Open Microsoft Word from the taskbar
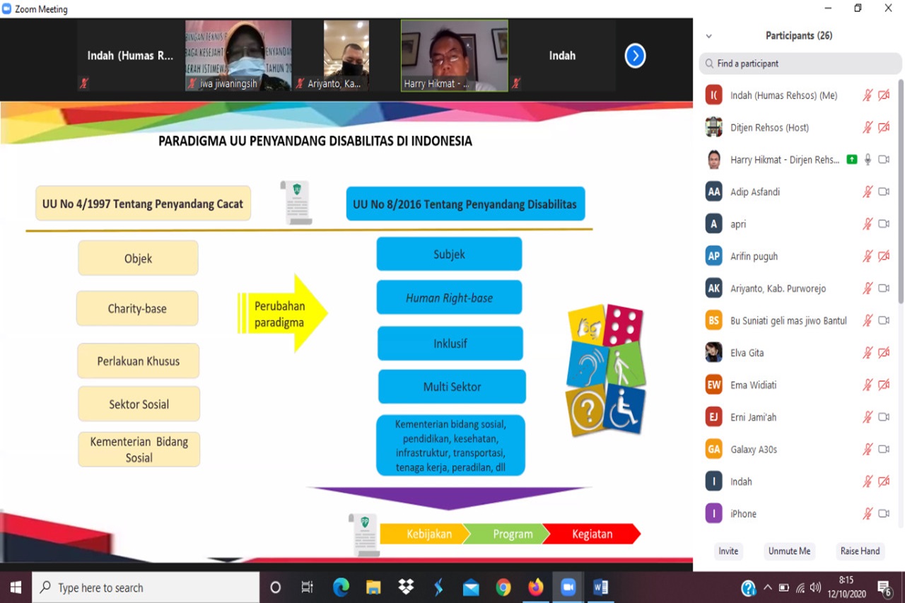 click(x=600, y=587)
